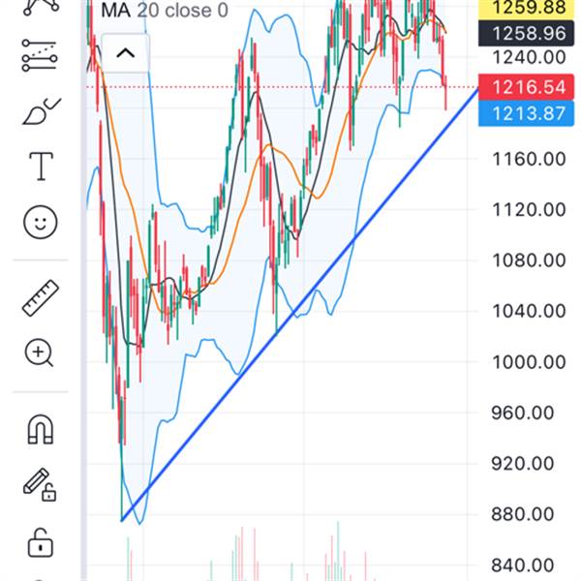Click the 960.00 price axis label
581x581 pixels.
(523, 413)
